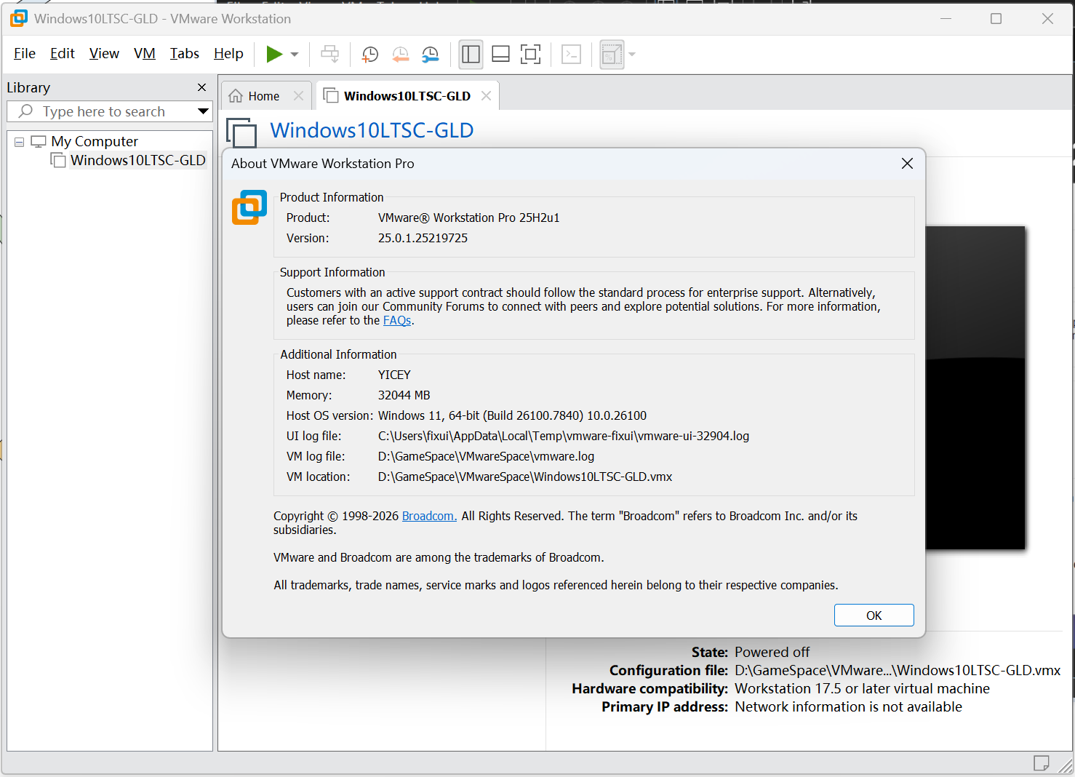Click the My Computer monitor icon
The height and width of the screenshot is (777, 1075).
click(x=38, y=140)
